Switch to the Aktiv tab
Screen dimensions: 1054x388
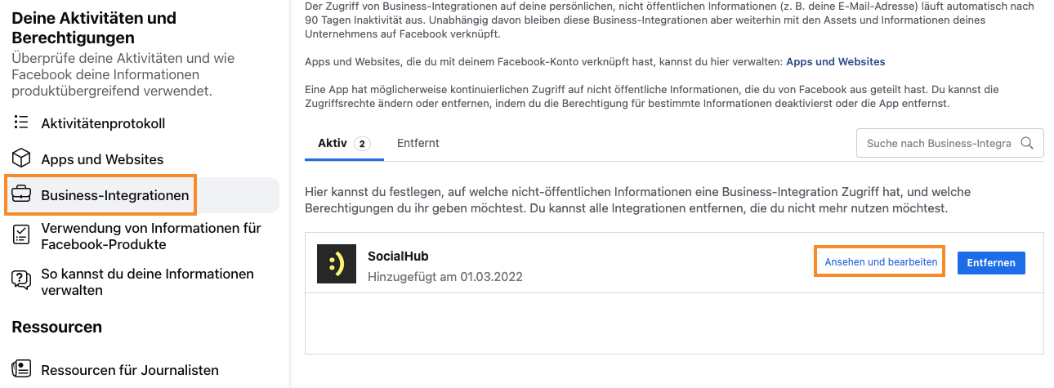[333, 143]
